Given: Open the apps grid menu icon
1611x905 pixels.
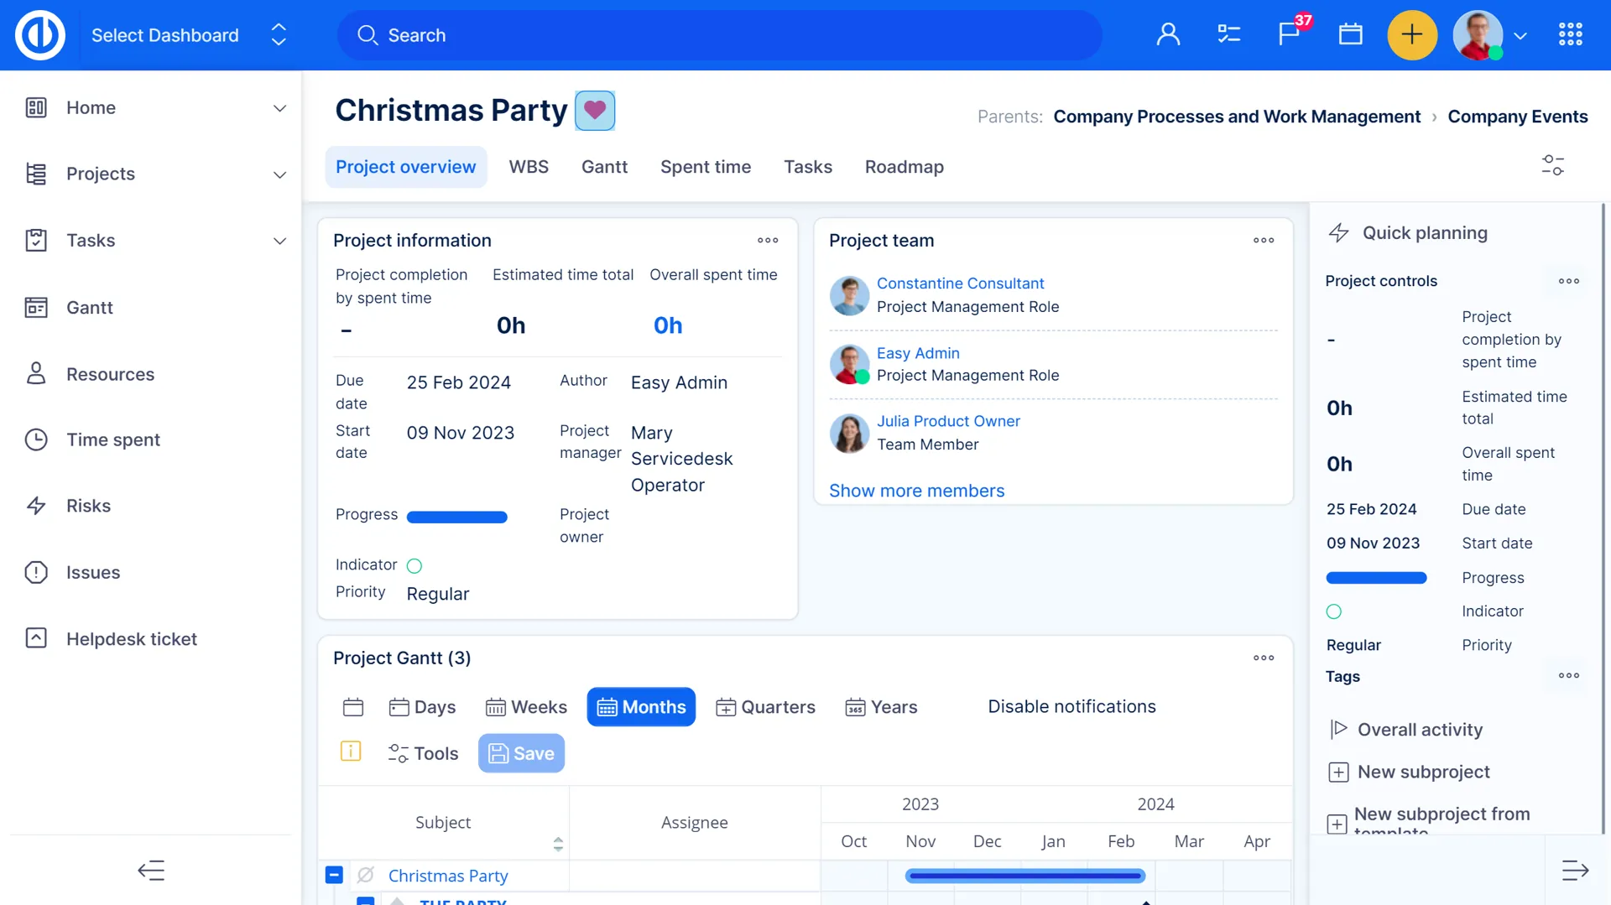Looking at the screenshot, I should pos(1570,34).
